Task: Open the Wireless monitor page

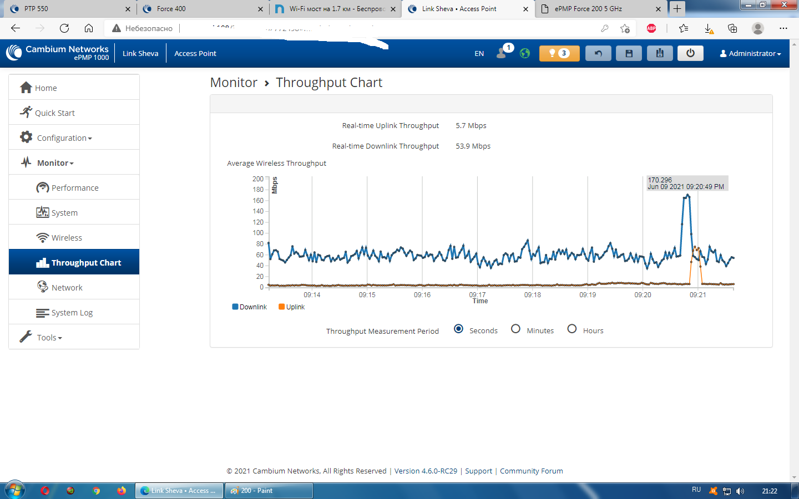Action: (74, 237)
